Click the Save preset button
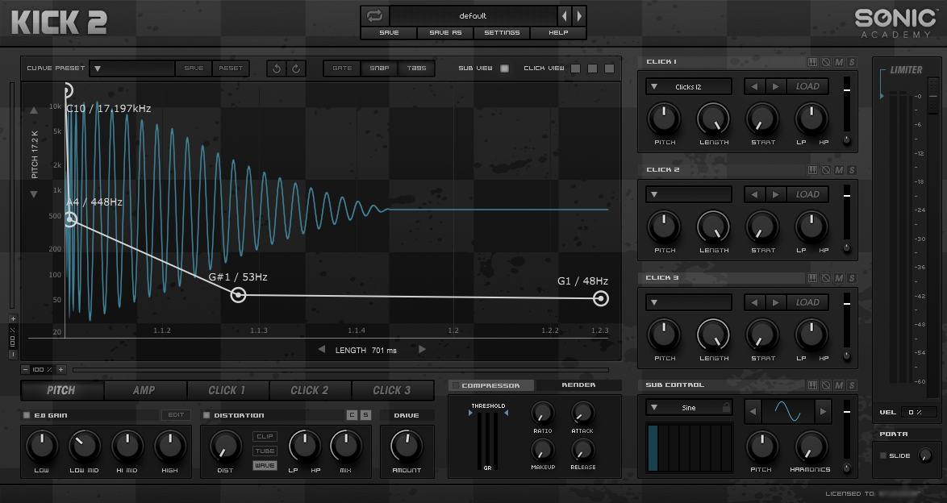Screen dimensions: 947x503 tap(389, 32)
